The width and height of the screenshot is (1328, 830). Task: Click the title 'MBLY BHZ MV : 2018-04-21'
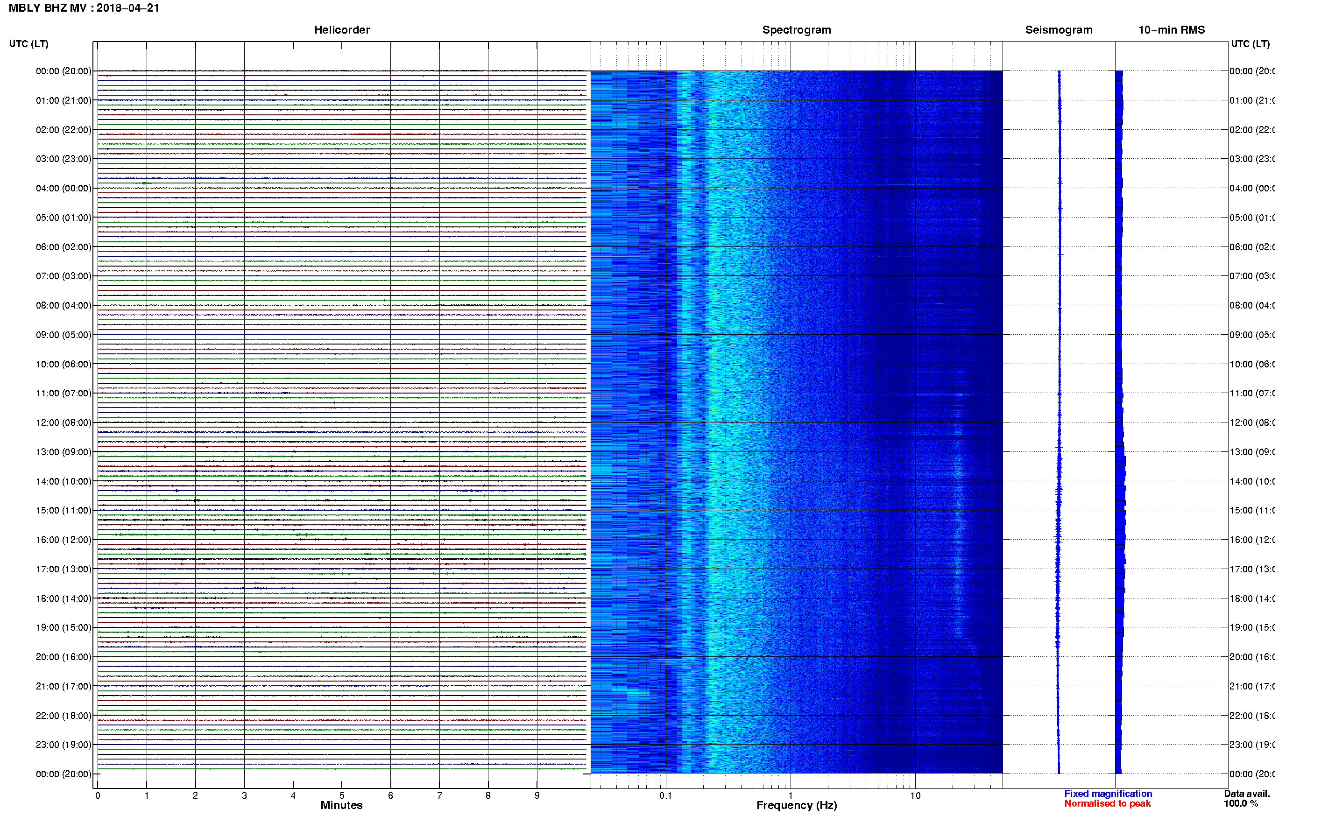point(84,8)
